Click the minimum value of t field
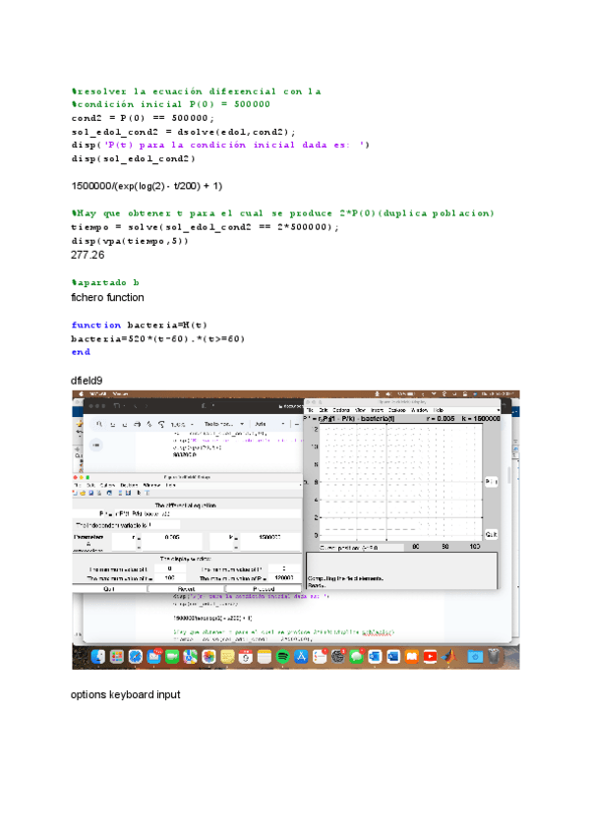 tap(170, 568)
